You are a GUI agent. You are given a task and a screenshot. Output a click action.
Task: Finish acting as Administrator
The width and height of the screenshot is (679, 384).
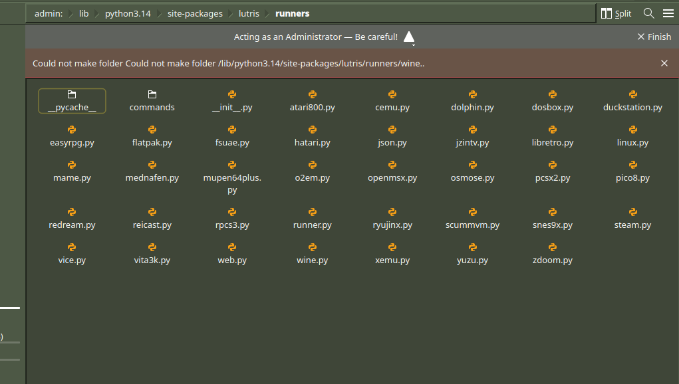(x=654, y=37)
